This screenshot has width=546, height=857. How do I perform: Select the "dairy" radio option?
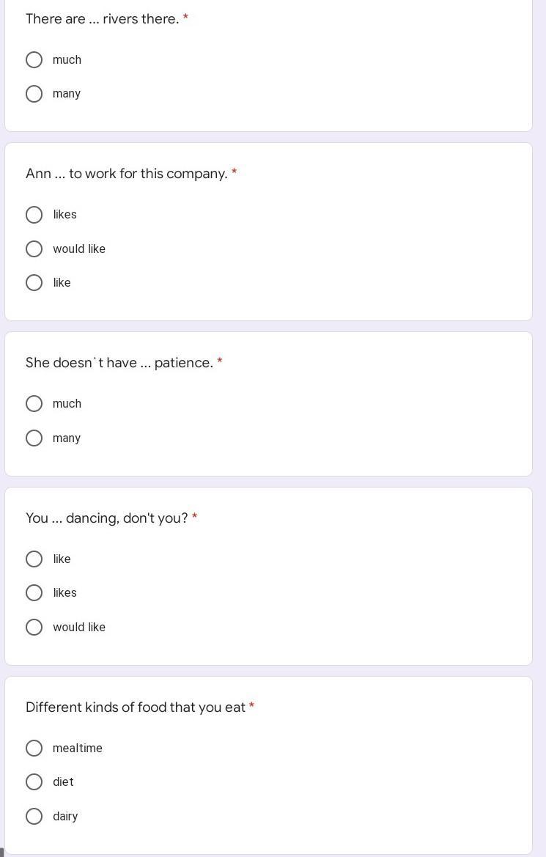[34, 816]
